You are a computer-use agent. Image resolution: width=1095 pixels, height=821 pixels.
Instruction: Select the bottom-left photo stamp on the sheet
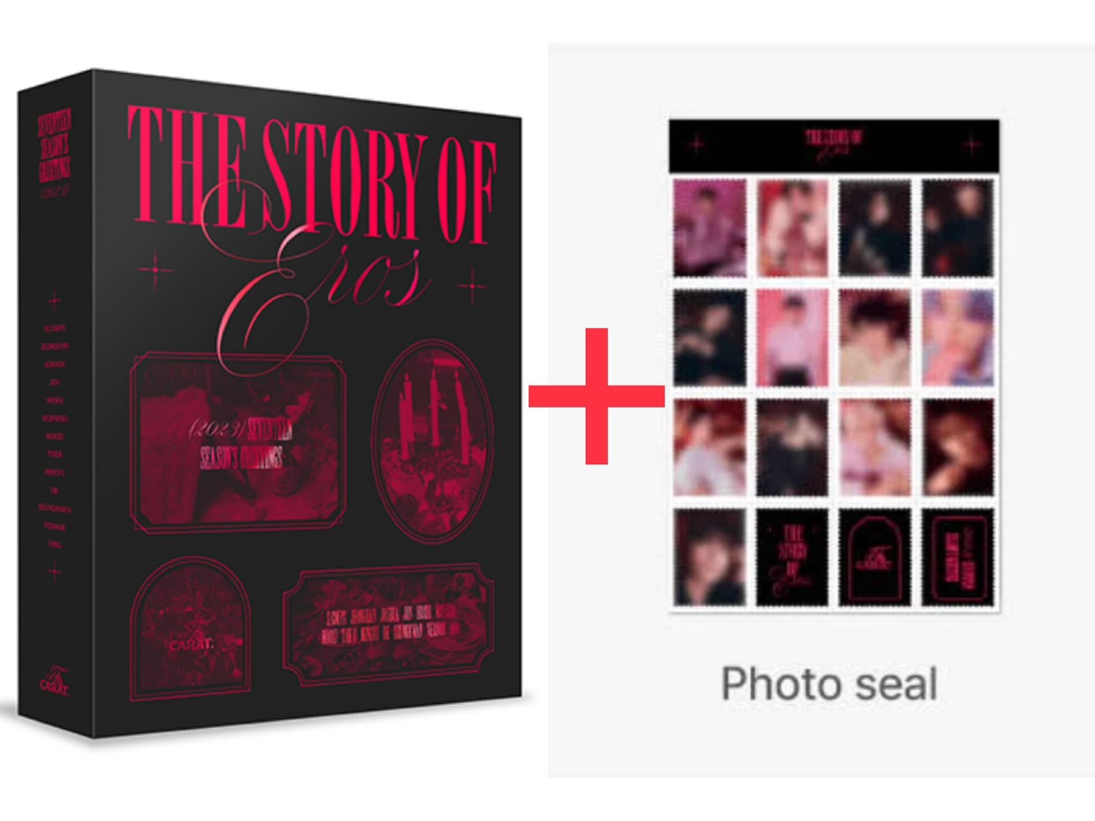click(709, 557)
